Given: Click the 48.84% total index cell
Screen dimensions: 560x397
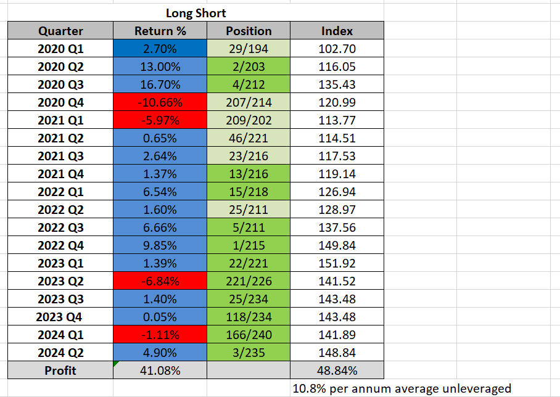Looking at the screenshot, I should tap(337, 370).
